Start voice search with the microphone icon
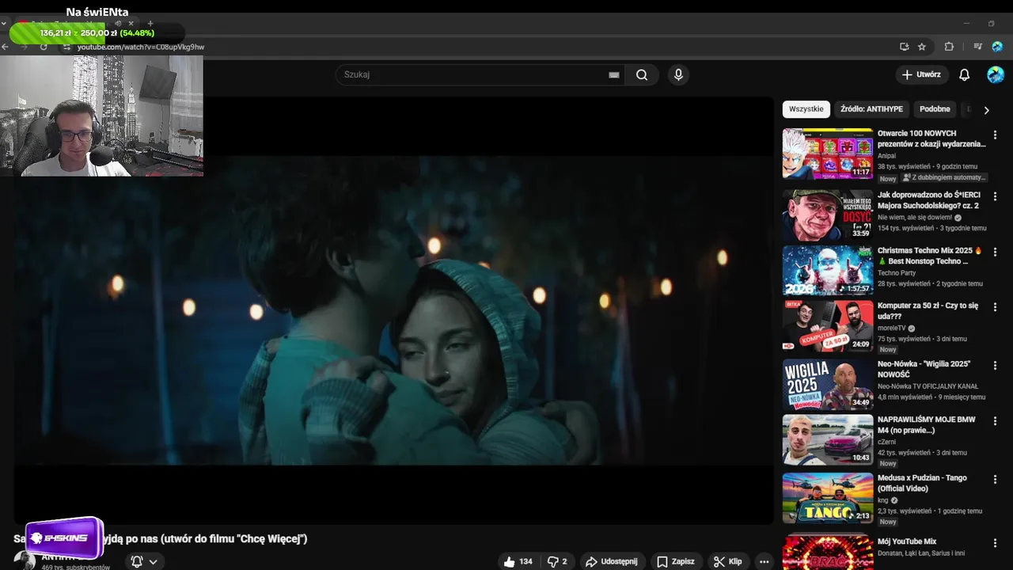This screenshot has height=570, width=1013. tap(678, 74)
